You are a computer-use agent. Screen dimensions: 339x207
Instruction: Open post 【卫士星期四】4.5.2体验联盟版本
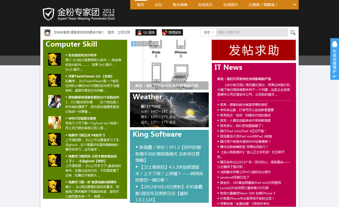(x=169, y=174)
